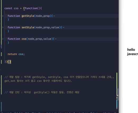138x113 pixels.
Task: Click the 'value' parameter of setStyle
Action: (55, 27)
